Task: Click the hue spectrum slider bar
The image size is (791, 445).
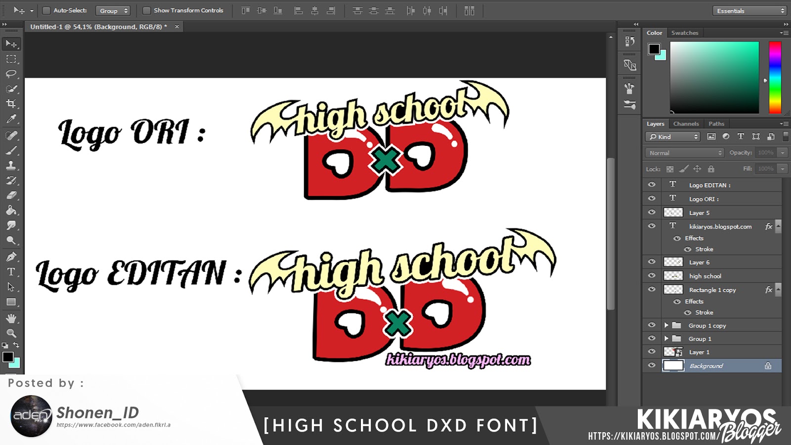Action: pos(775,78)
